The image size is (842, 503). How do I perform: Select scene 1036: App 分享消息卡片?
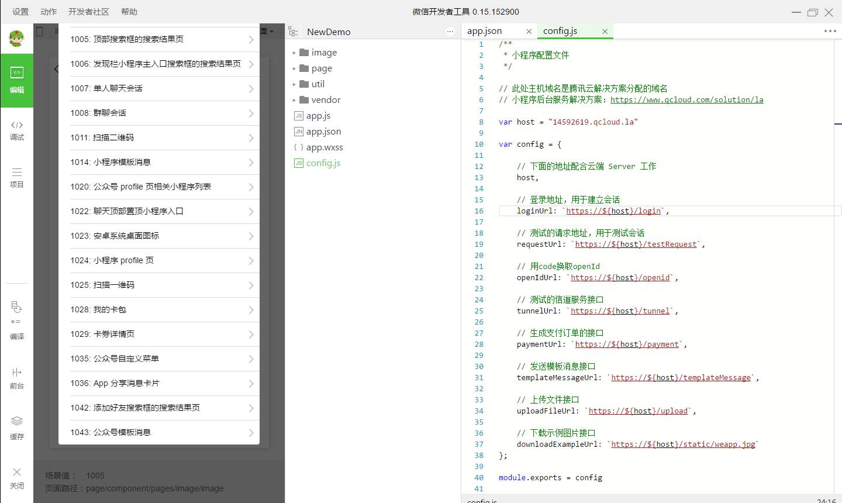(x=159, y=383)
